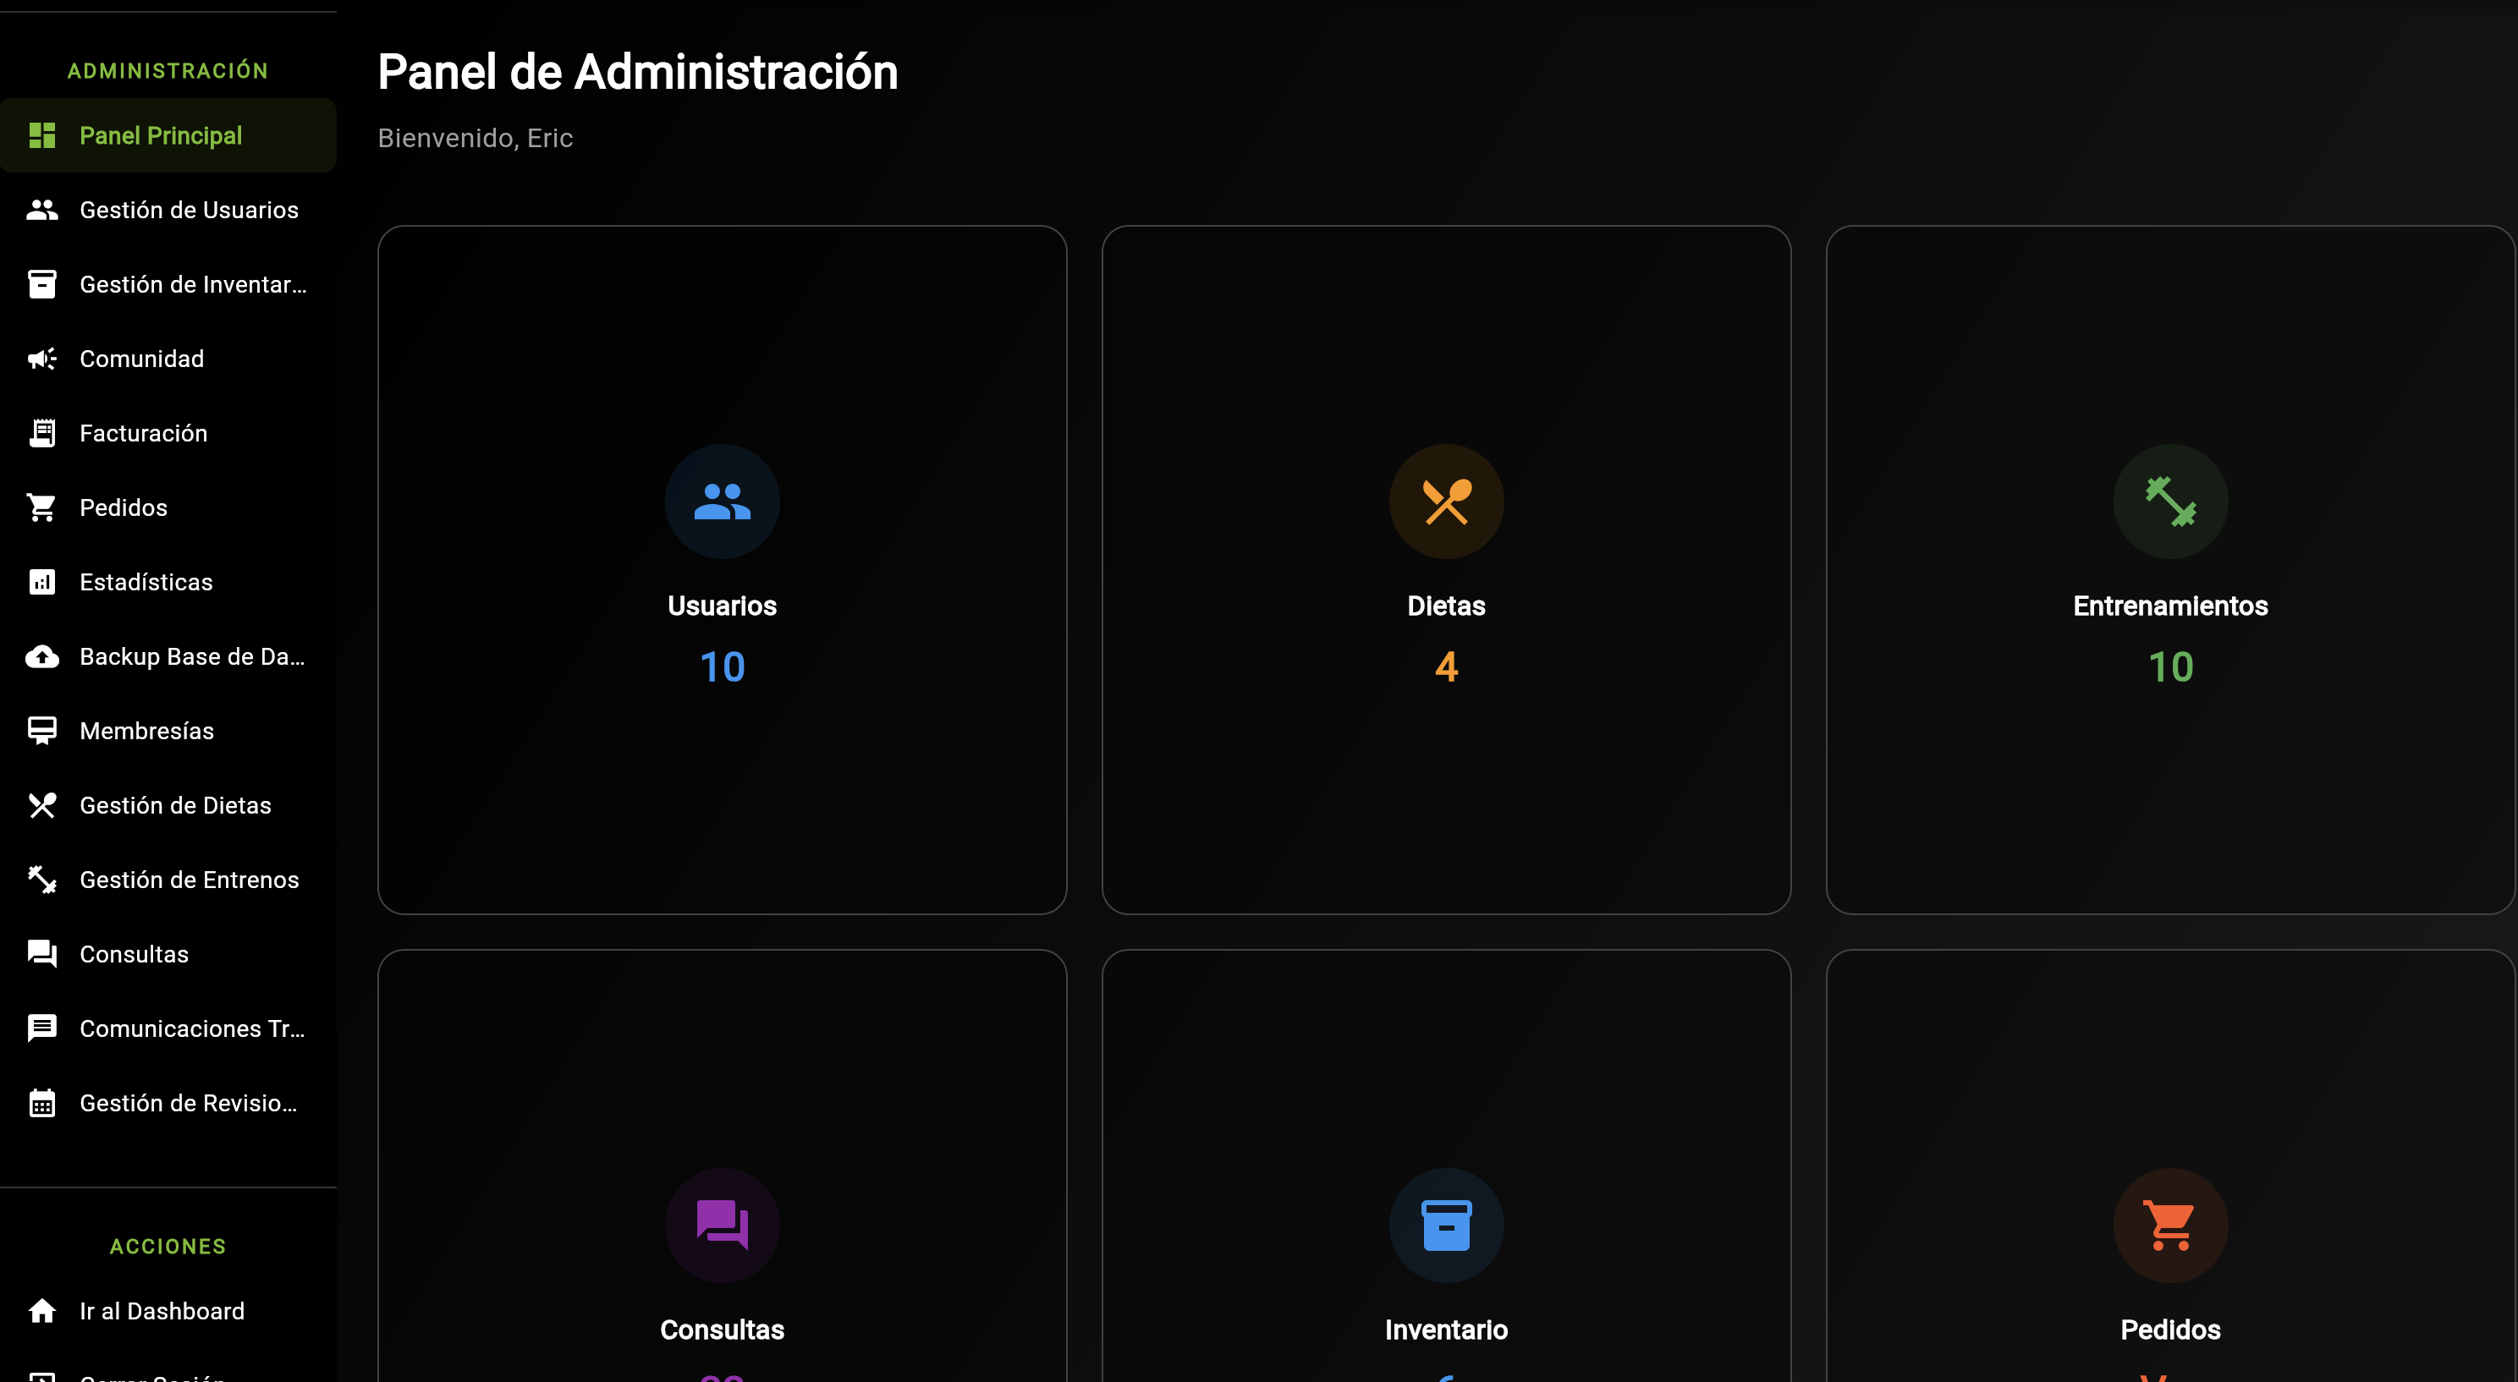Go to Membresías page
The height and width of the screenshot is (1382, 2518).
(x=146, y=731)
